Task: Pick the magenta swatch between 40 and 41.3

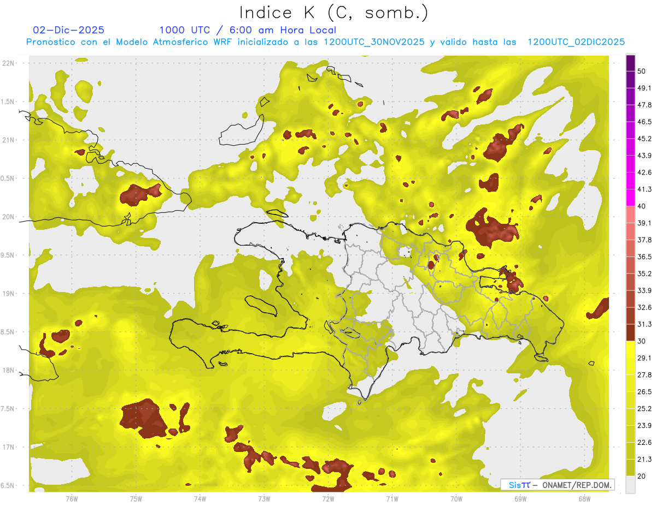Action: pos(630,198)
